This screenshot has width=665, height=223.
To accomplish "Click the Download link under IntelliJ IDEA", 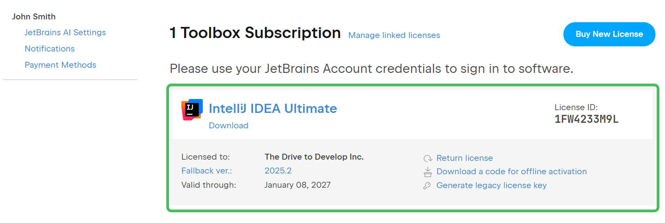I will tap(229, 126).
